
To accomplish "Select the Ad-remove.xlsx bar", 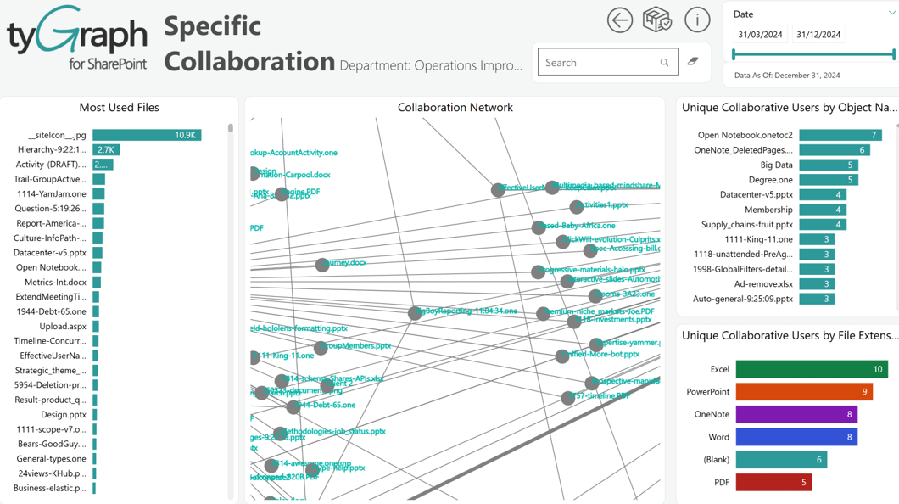I will (x=817, y=284).
